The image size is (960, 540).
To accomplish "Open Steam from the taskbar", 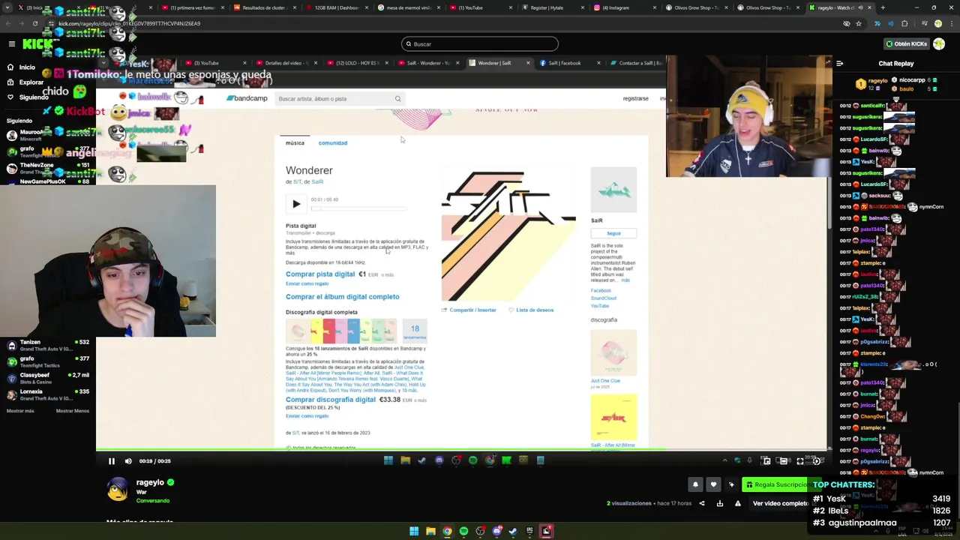I will (x=513, y=531).
